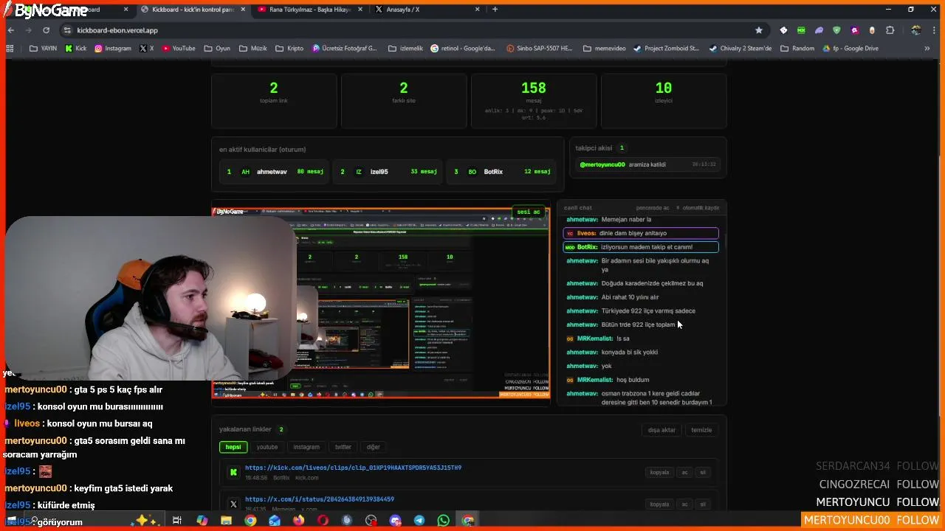Reload the kickboard page

point(46,30)
